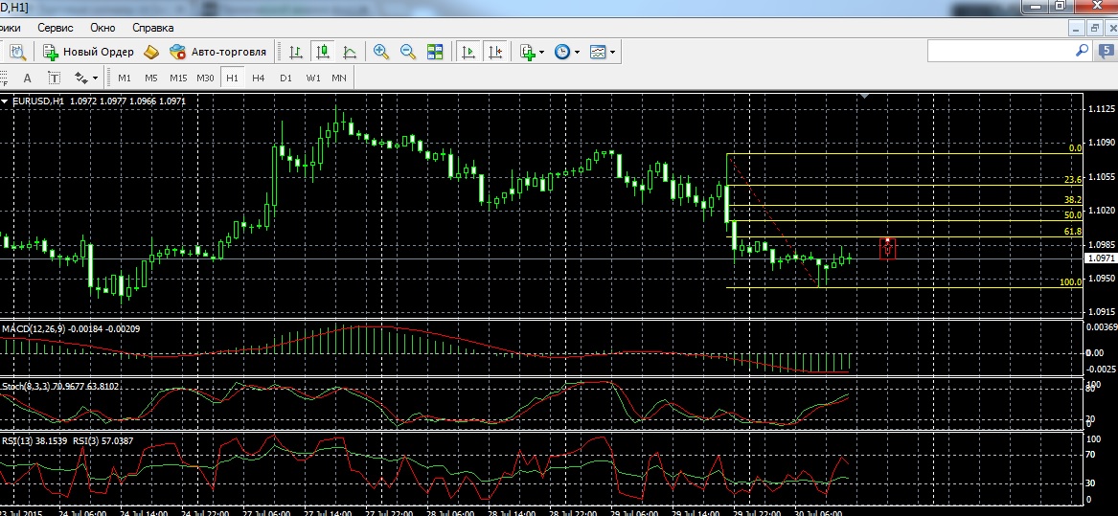The width and height of the screenshot is (1118, 516).
Task: Open the periodicity clock dropdown
Action: click(x=567, y=52)
